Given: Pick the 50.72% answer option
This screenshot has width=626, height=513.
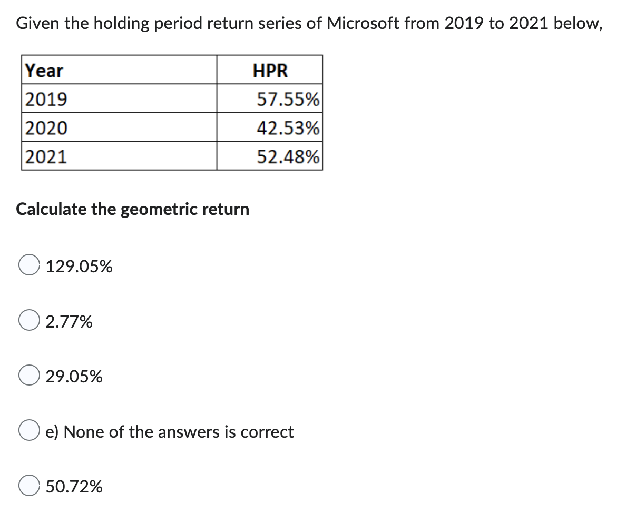Looking at the screenshot, I should point(29,487).
